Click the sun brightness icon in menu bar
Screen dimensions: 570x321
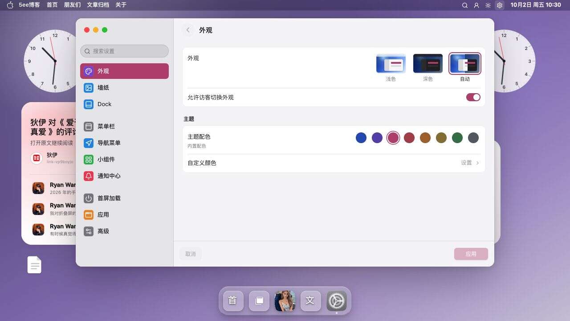[488, 5]
